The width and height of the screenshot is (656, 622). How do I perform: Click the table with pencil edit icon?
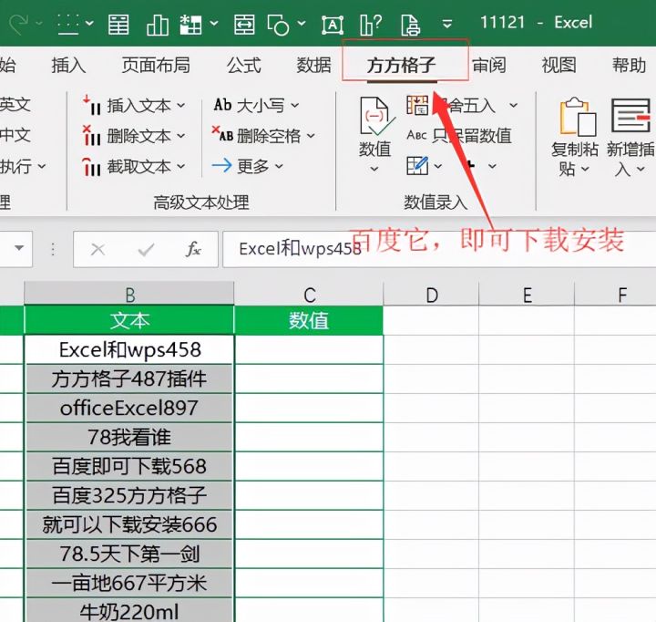click(417, 166)
